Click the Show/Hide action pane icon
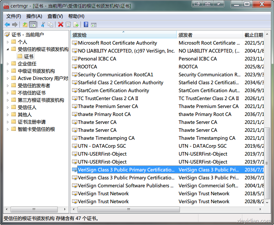Screen dimensions: 274x225 tap(94, 25)
